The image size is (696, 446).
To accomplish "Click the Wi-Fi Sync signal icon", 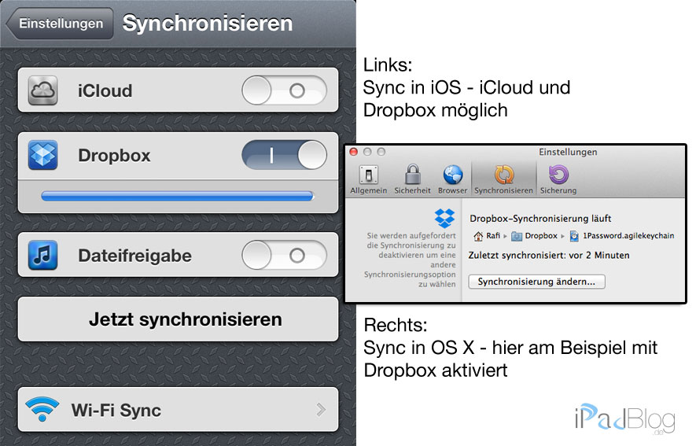I will pyautogui.click(x=42, y=410).
